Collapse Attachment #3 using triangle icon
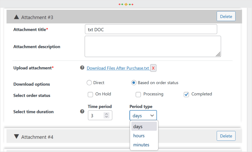This screenshot has height=152, width=252. pyautogui.click(x=16, y=17)
